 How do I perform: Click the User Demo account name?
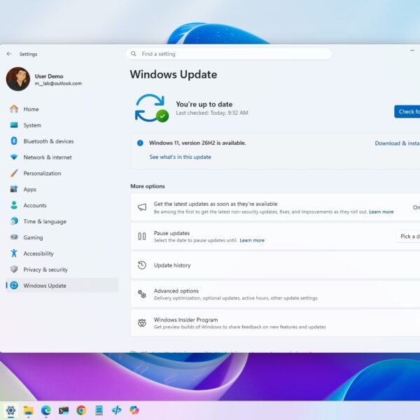click(x=49, y=76)
